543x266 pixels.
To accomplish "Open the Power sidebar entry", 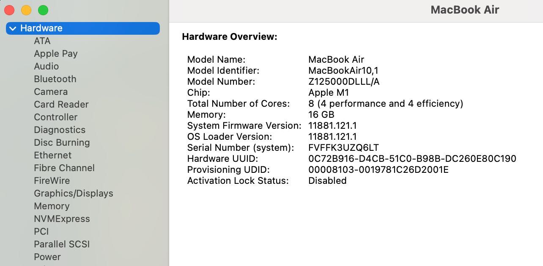I will [47, 257].
